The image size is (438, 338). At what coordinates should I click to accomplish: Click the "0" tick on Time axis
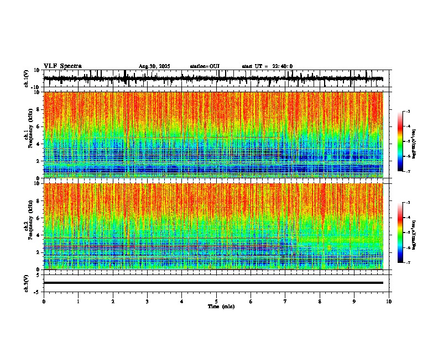[44, 302]
